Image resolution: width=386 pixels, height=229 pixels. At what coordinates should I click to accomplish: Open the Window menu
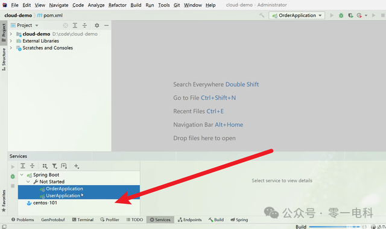point(193,5)
